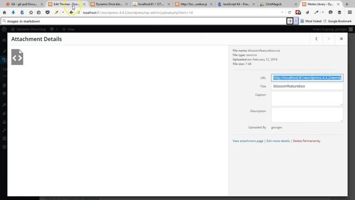Switch to the JavaScript Kit tab
355x200 pixels.
click(234, 4)
